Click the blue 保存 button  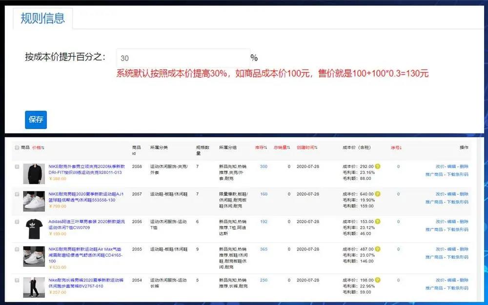click(36, 119)
